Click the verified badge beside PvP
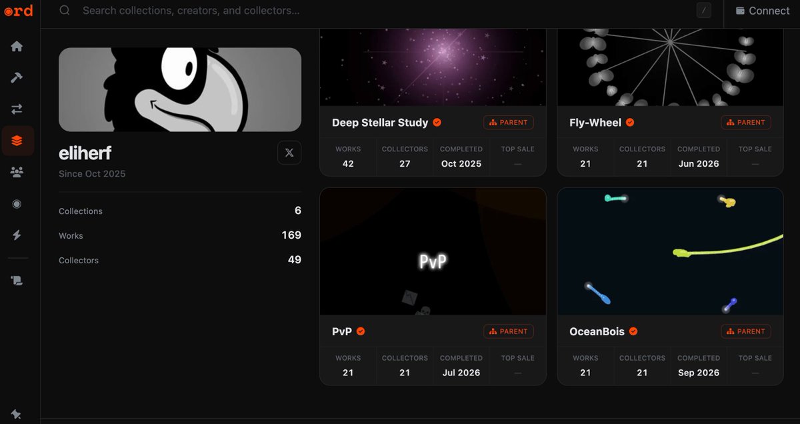This screenshot has height=424, width=800. pyautogui.click(x=361, y=331)
